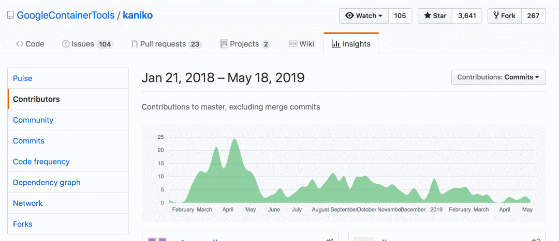Select Contributors in the sidebar
Viewport: 559px width, 241px height.
tap(68, 99)
